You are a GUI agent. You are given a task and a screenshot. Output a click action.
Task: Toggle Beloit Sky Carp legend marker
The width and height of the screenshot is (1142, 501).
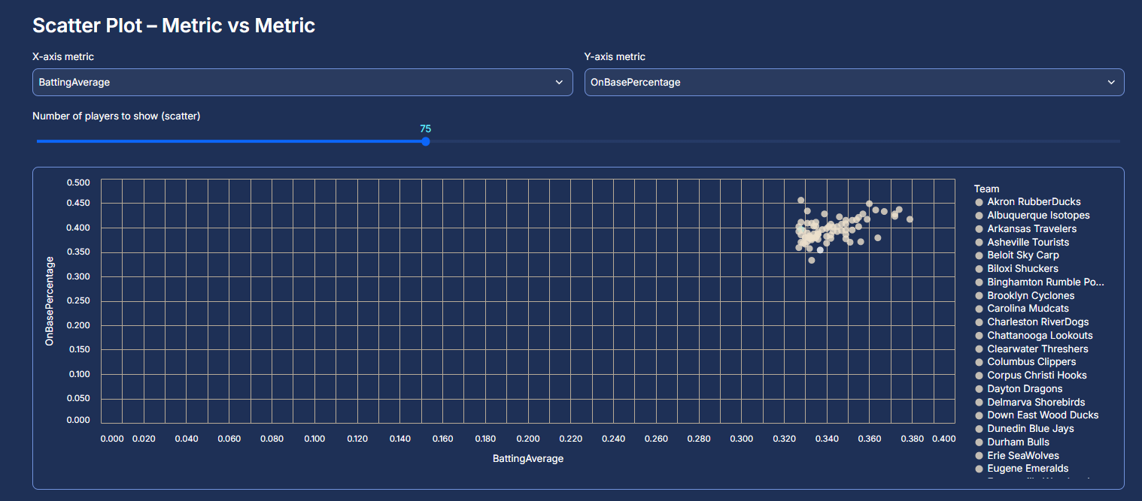click(x=980, y=255)
